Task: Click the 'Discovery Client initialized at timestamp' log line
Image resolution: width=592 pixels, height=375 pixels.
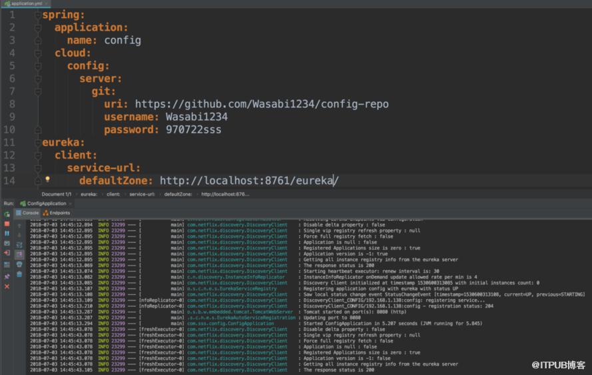Action: click(422, 283)
